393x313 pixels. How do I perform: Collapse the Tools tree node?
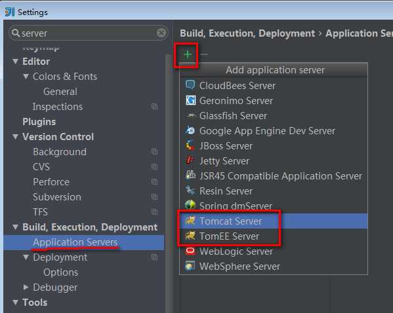[15, 303]
